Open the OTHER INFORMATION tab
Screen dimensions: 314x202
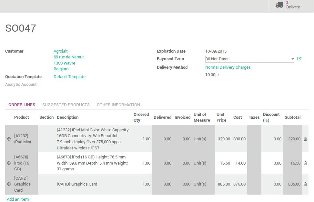pyautogui.click(x=118, y=105)
